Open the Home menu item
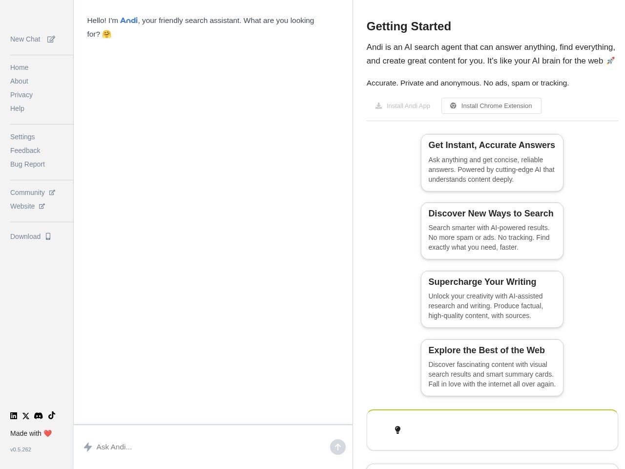 click(x=20, y=67)
